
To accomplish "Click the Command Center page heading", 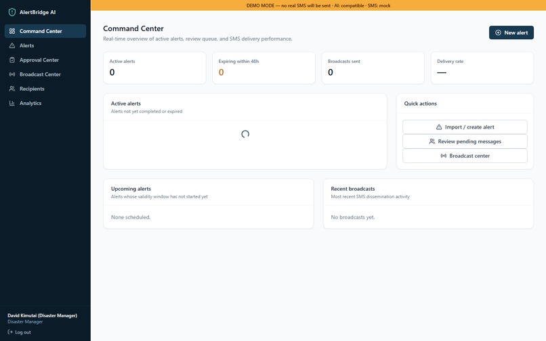I will tap(133, 28).
